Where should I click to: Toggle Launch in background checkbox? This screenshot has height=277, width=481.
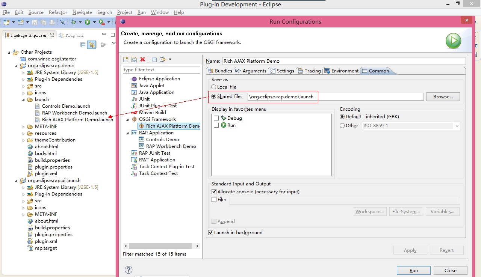coord(211,233)
